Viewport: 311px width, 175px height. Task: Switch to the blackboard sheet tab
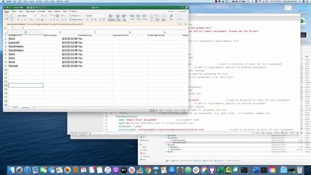[26, 107]
